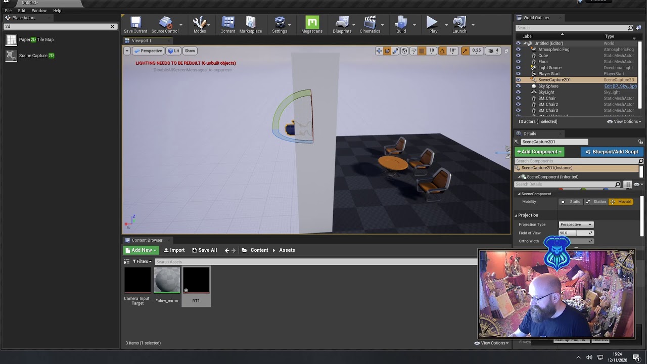
Task: Click the Blueprint/Add Script button
Action: pos(612,152)
